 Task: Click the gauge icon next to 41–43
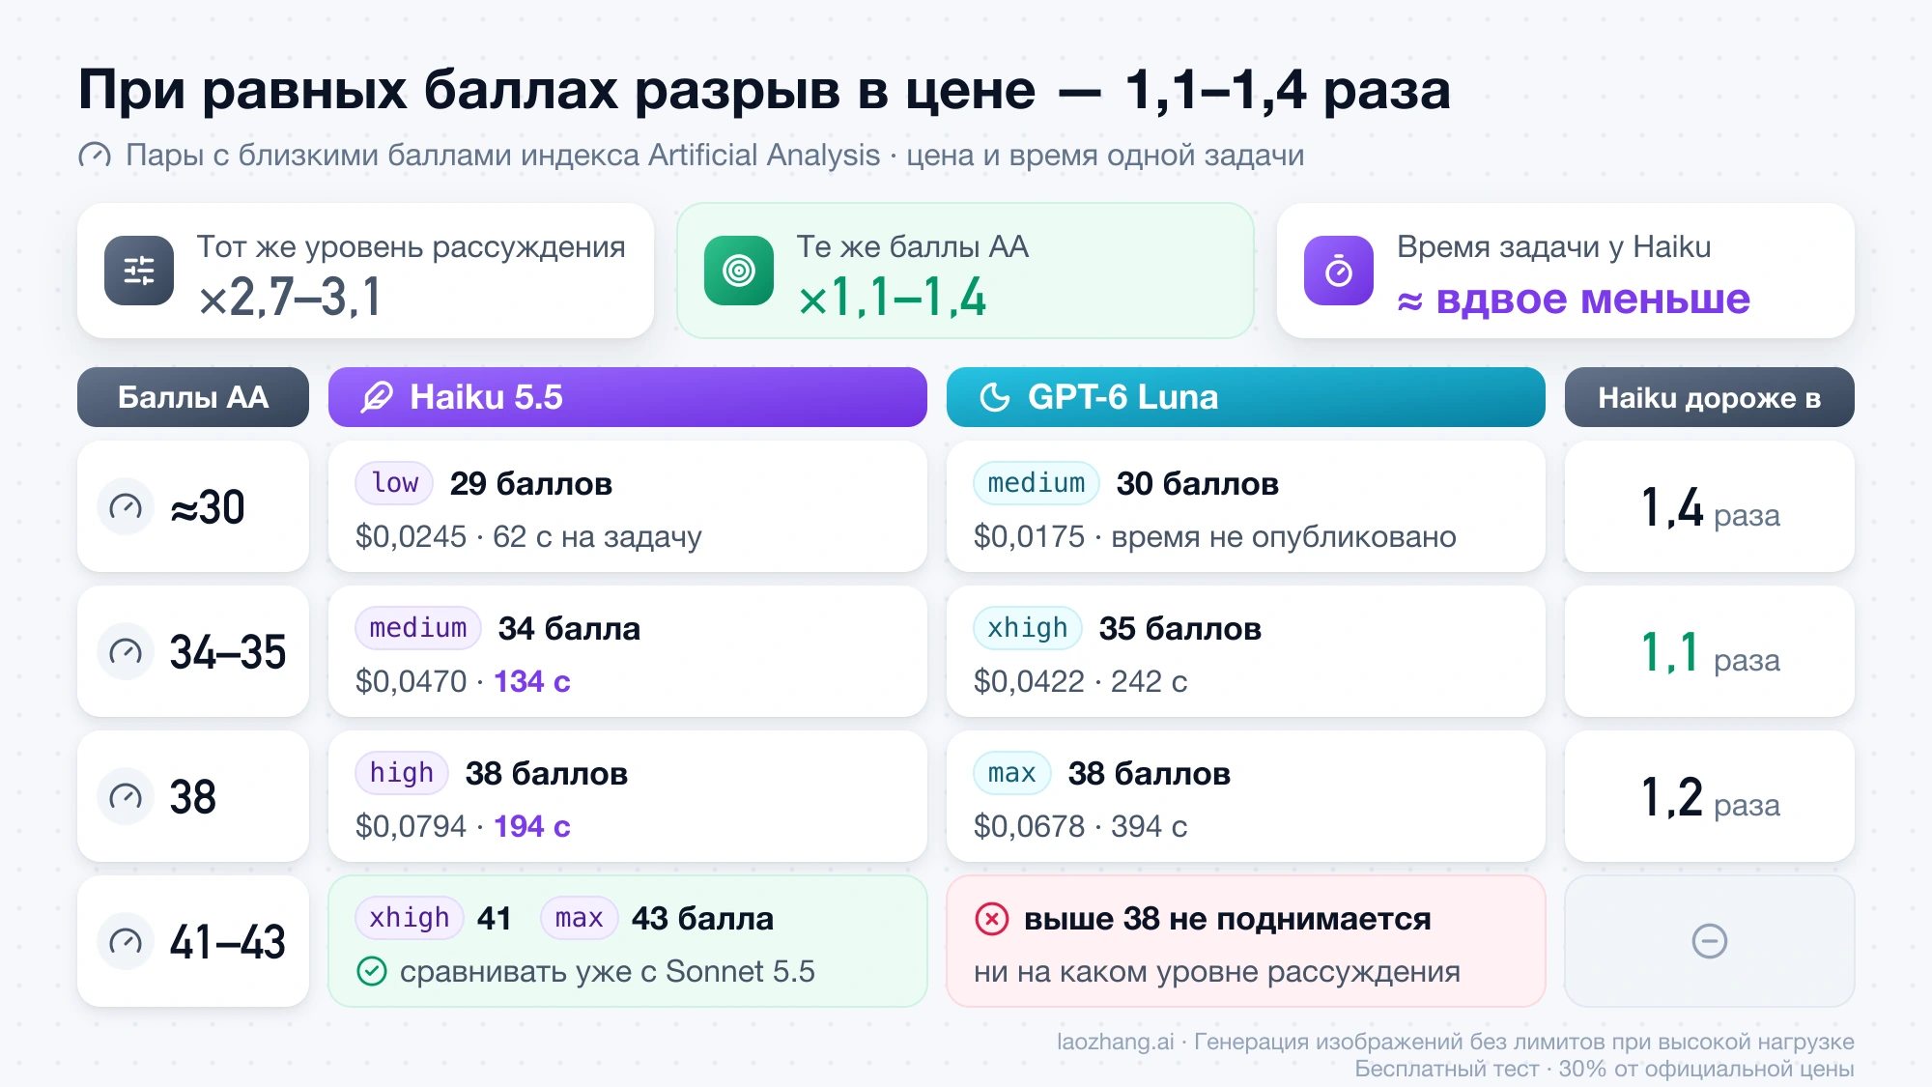tap(126, 941)
